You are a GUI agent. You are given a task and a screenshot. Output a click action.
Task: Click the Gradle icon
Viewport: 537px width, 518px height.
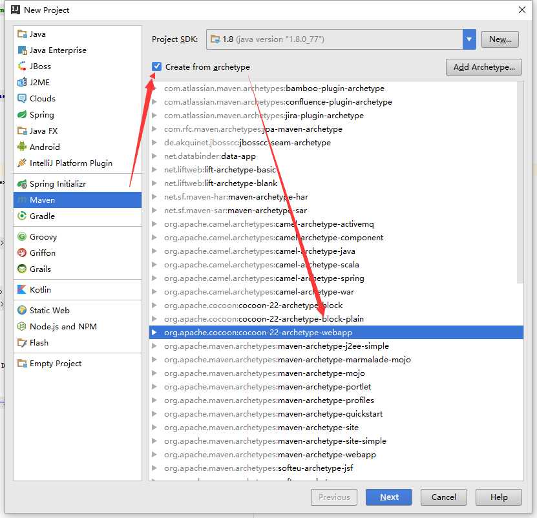tap(22, 216)
